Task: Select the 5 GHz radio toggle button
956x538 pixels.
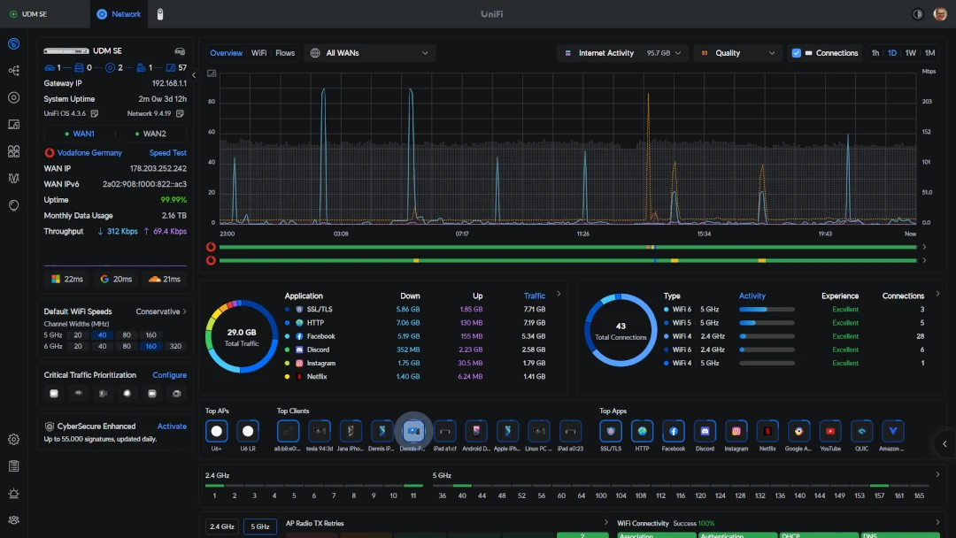Action: [x=260, y=526]
